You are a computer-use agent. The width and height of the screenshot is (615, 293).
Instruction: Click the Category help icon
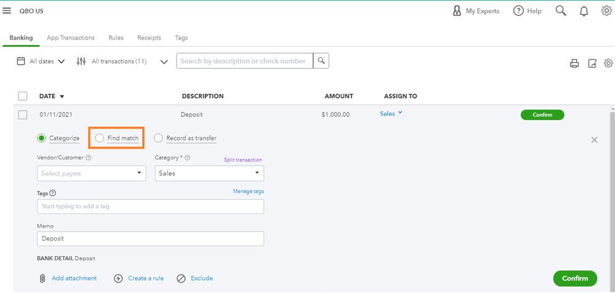[188, 158]
